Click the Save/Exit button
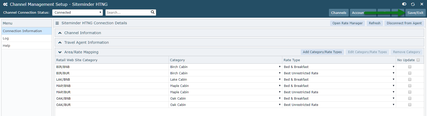This screenshot has height=116, width=427. pyautogui.click(x=415, y=13)
